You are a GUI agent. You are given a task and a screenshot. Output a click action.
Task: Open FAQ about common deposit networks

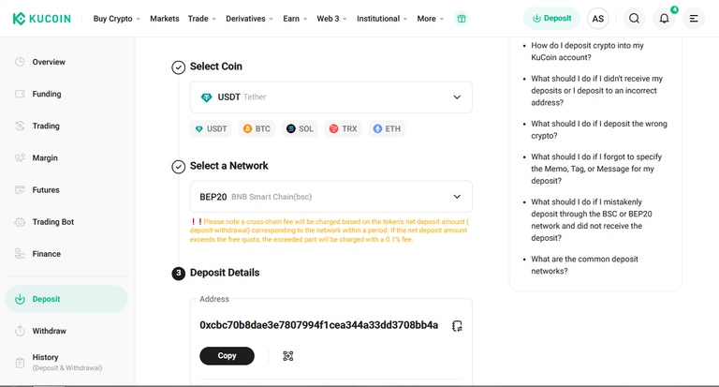pyautogui.click(x=584, y=265)
